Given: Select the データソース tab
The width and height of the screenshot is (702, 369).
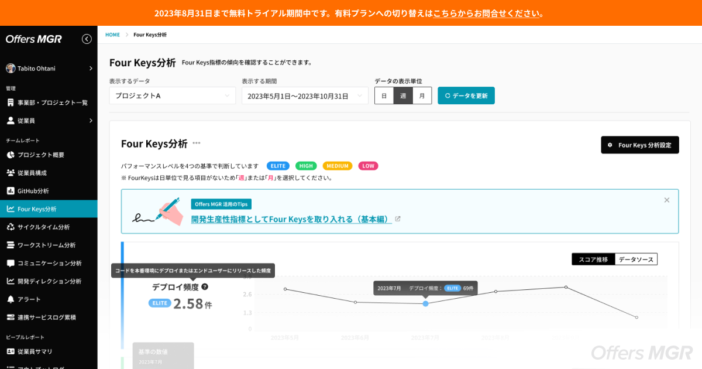Looking at the screenshot, I should [x=636, y=259].
